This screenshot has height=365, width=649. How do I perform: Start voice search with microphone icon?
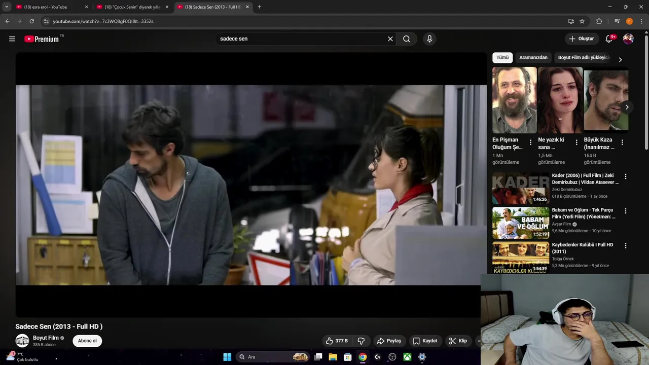click(429, 39)
